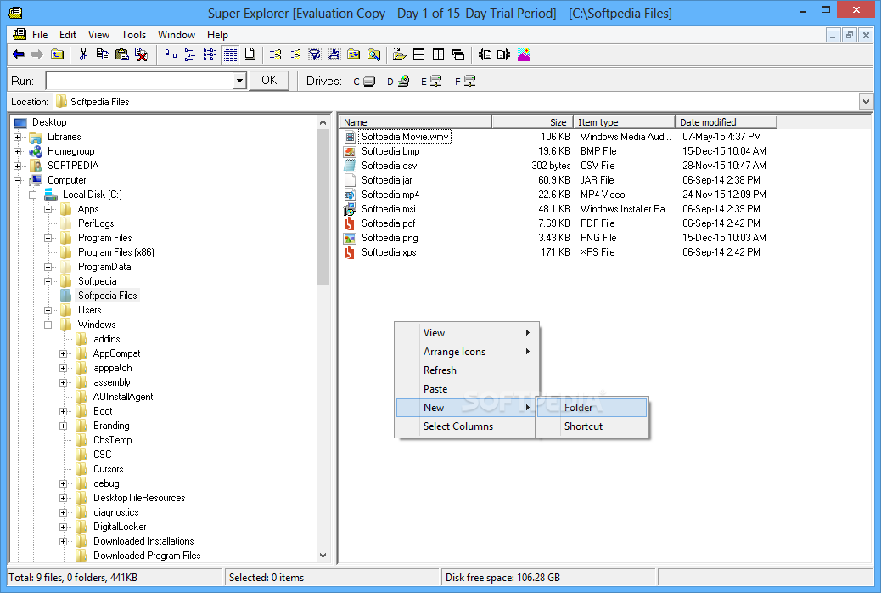Choose Folder in the New submenu

coord(592,408)
